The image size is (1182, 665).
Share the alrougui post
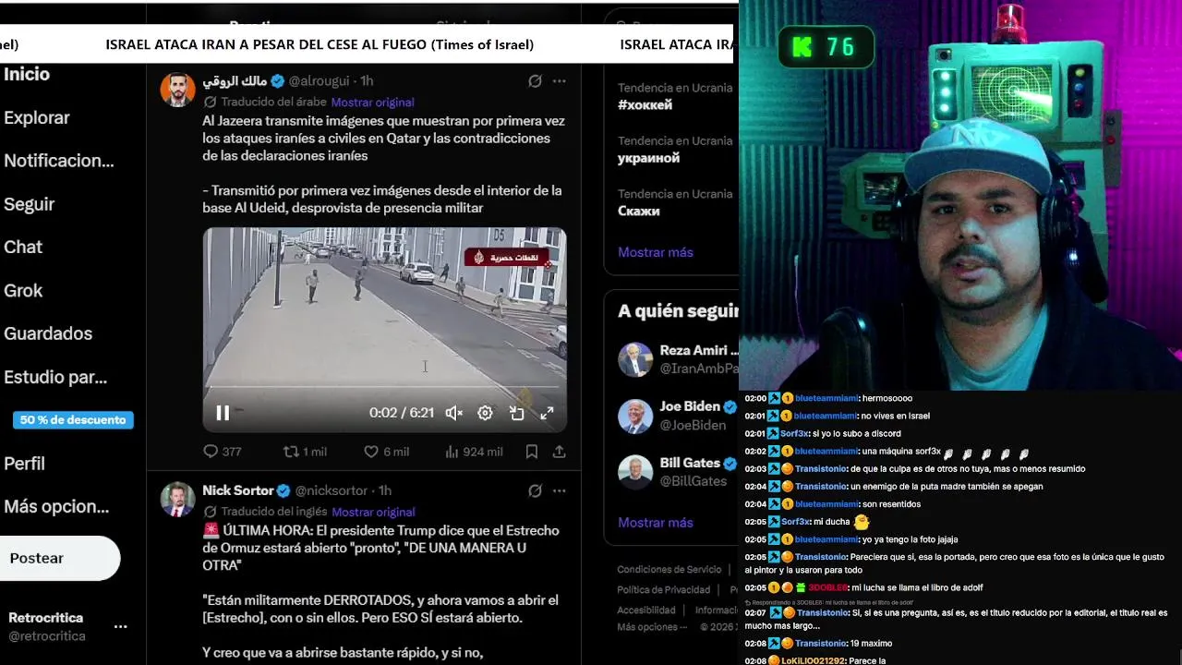pos(559,452)
